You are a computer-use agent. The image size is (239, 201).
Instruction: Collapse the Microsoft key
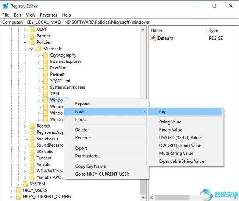click(x=32, y=49)
